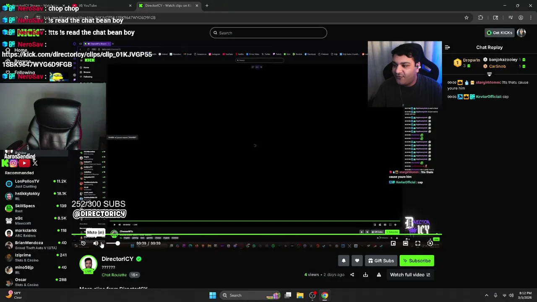Enter fullscreen in the clip player
This screenshot has width=537, height=302.
(x=418, y=243)
